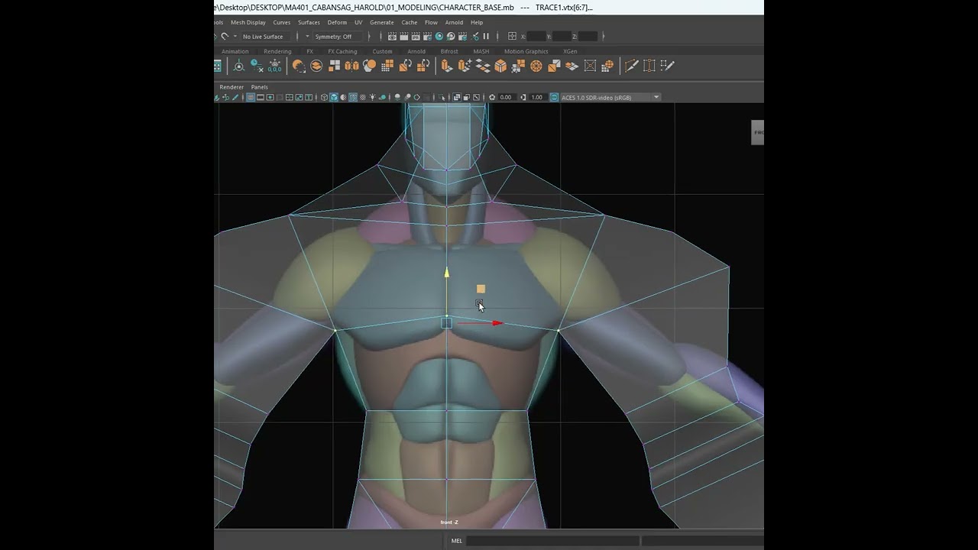Viewport: 978px width, 550px height.
Task: Toggle the X-ray display button
Action: click(x=457, y=97)
